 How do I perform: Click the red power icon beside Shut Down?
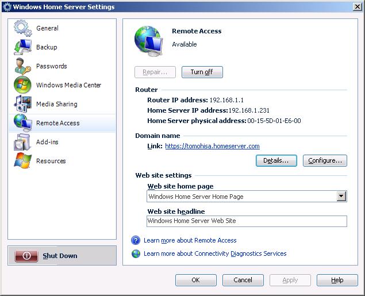[26, 256]
